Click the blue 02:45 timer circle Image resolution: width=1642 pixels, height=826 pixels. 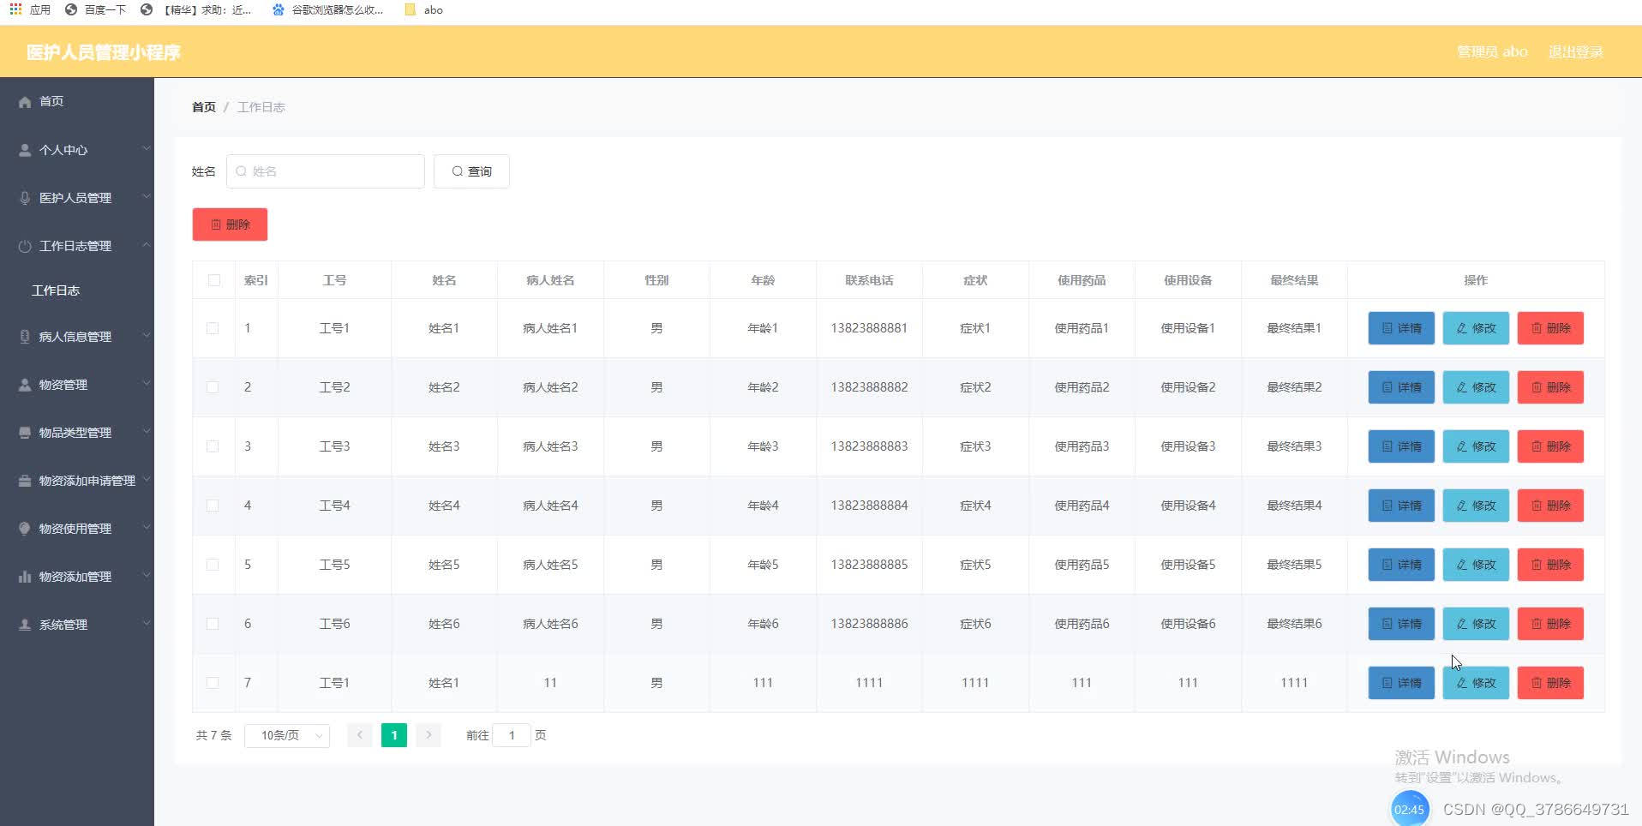point(1409,809)
